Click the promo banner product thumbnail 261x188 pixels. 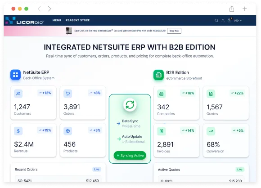coord(69,31)
